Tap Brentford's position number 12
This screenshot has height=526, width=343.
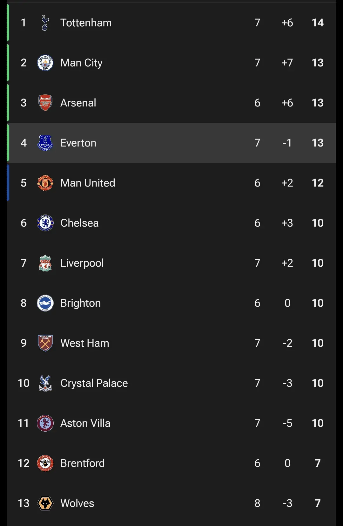(x=24, y=463)
